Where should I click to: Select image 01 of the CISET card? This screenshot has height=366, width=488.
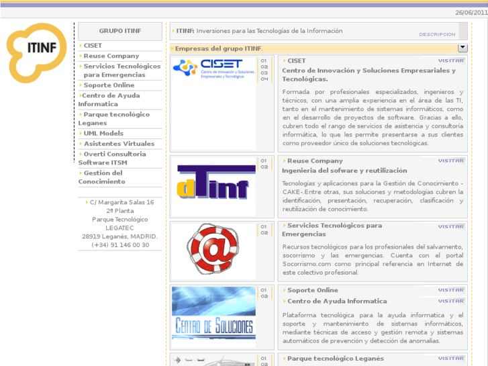coord(264,60)
